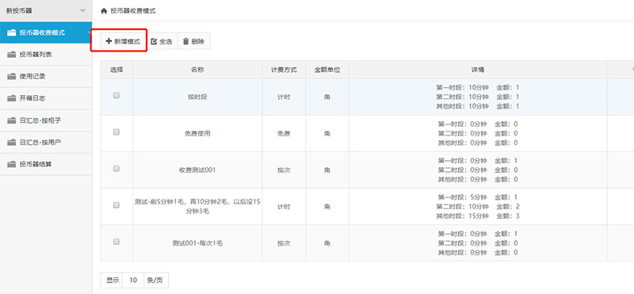The height and width of the screenshot is (294, 634).
Task: Click the folder icon beside 使用记录
Action: pos(12,76)
